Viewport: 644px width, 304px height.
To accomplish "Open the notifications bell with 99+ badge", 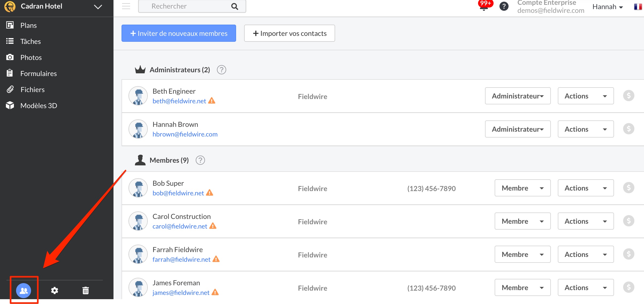I will (x=484, y=6).
